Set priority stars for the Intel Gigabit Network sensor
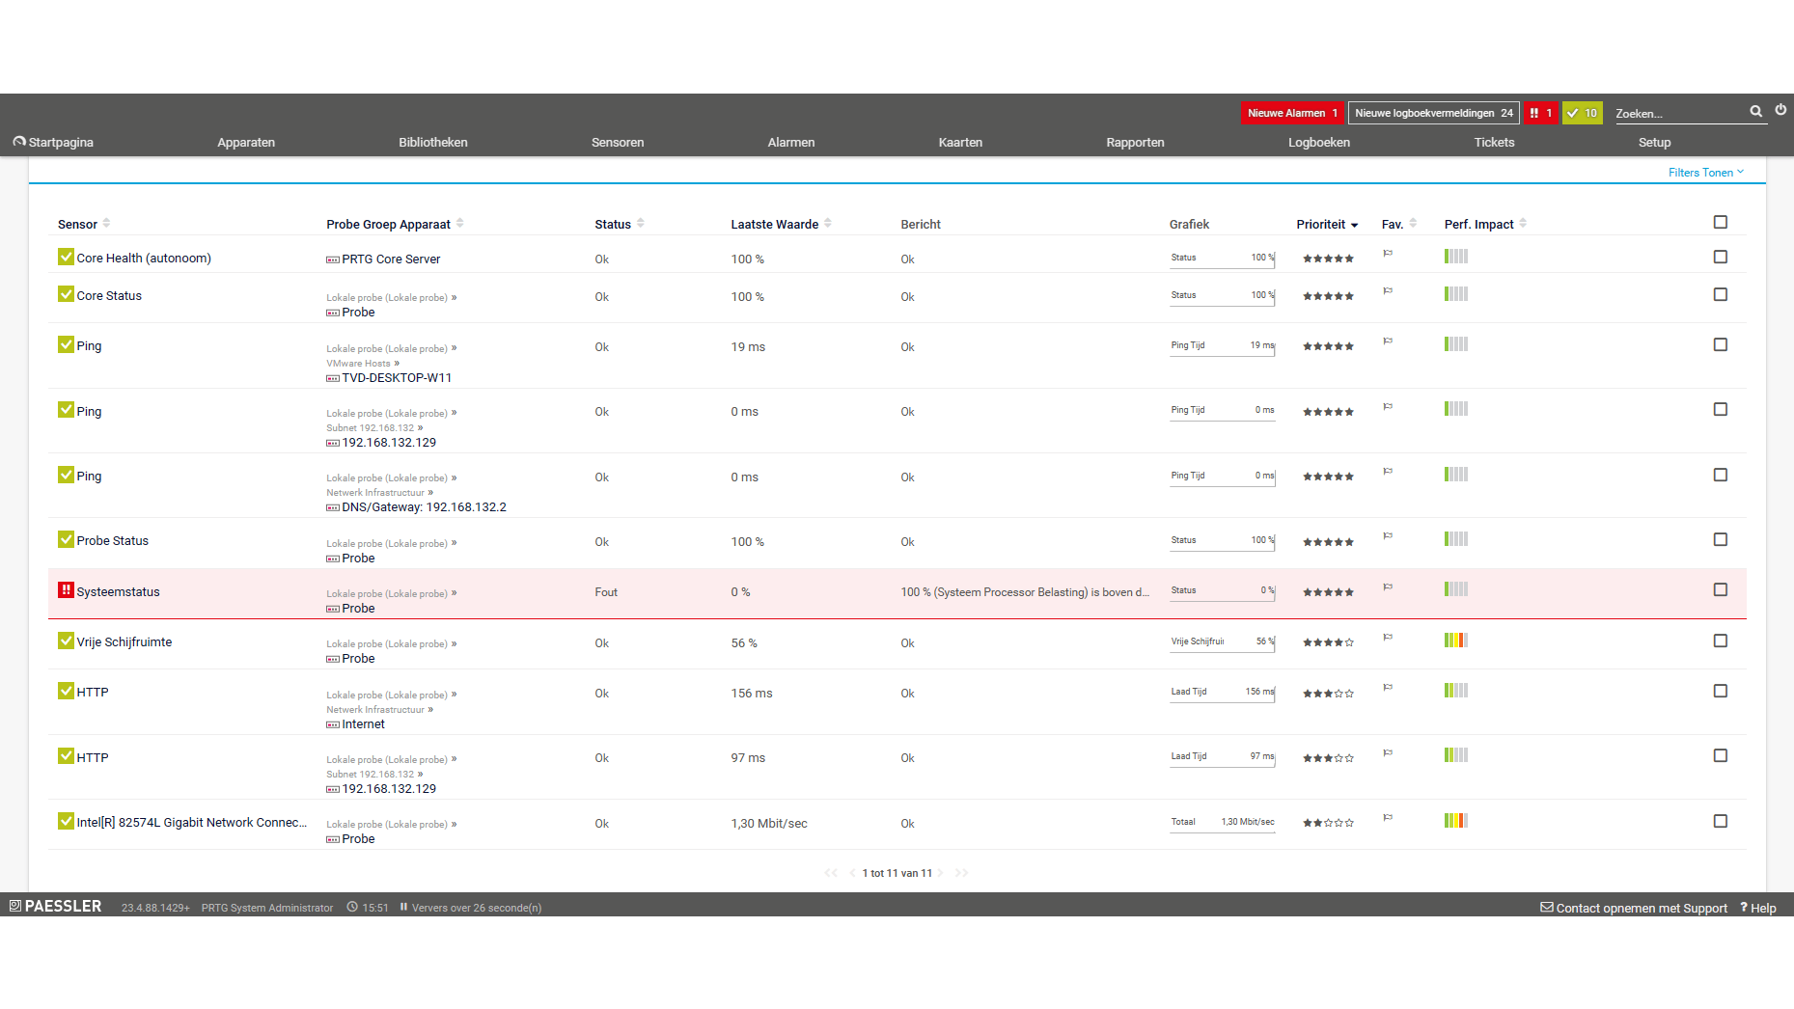This screenshot has width=1794, height=1009. click(1328, 823)
